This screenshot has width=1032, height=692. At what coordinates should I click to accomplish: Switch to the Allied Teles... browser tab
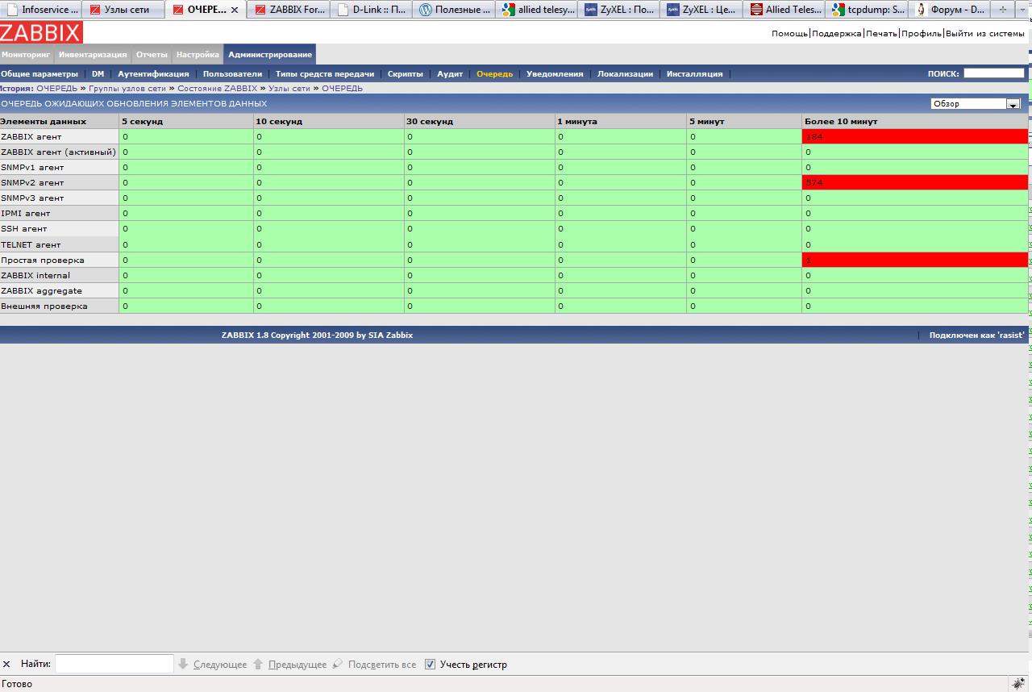tap(784, 10)
